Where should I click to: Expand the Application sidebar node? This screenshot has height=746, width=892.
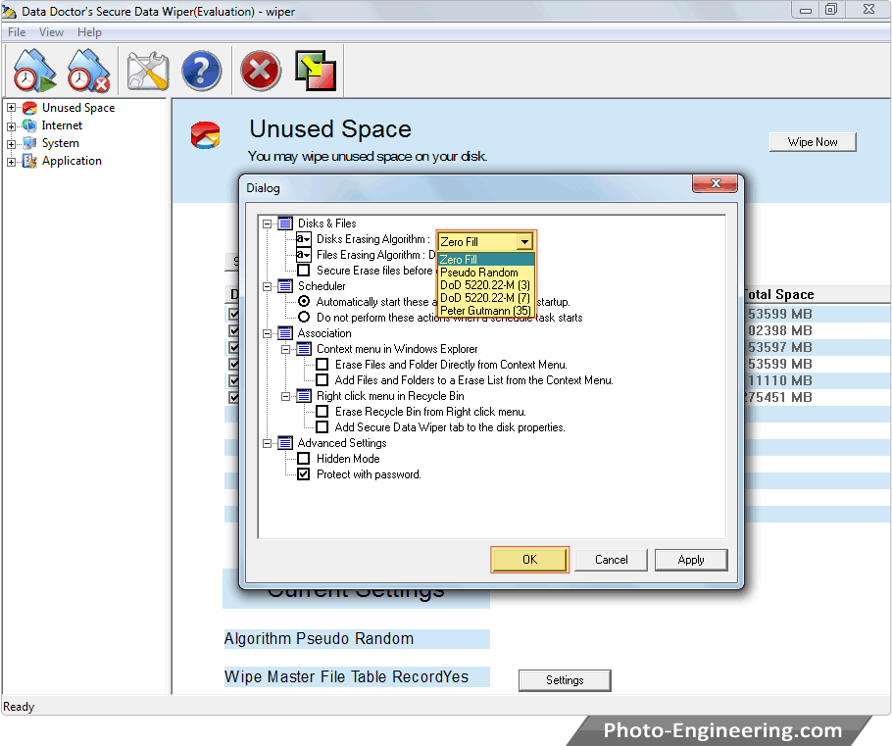(x=11, y=162)
